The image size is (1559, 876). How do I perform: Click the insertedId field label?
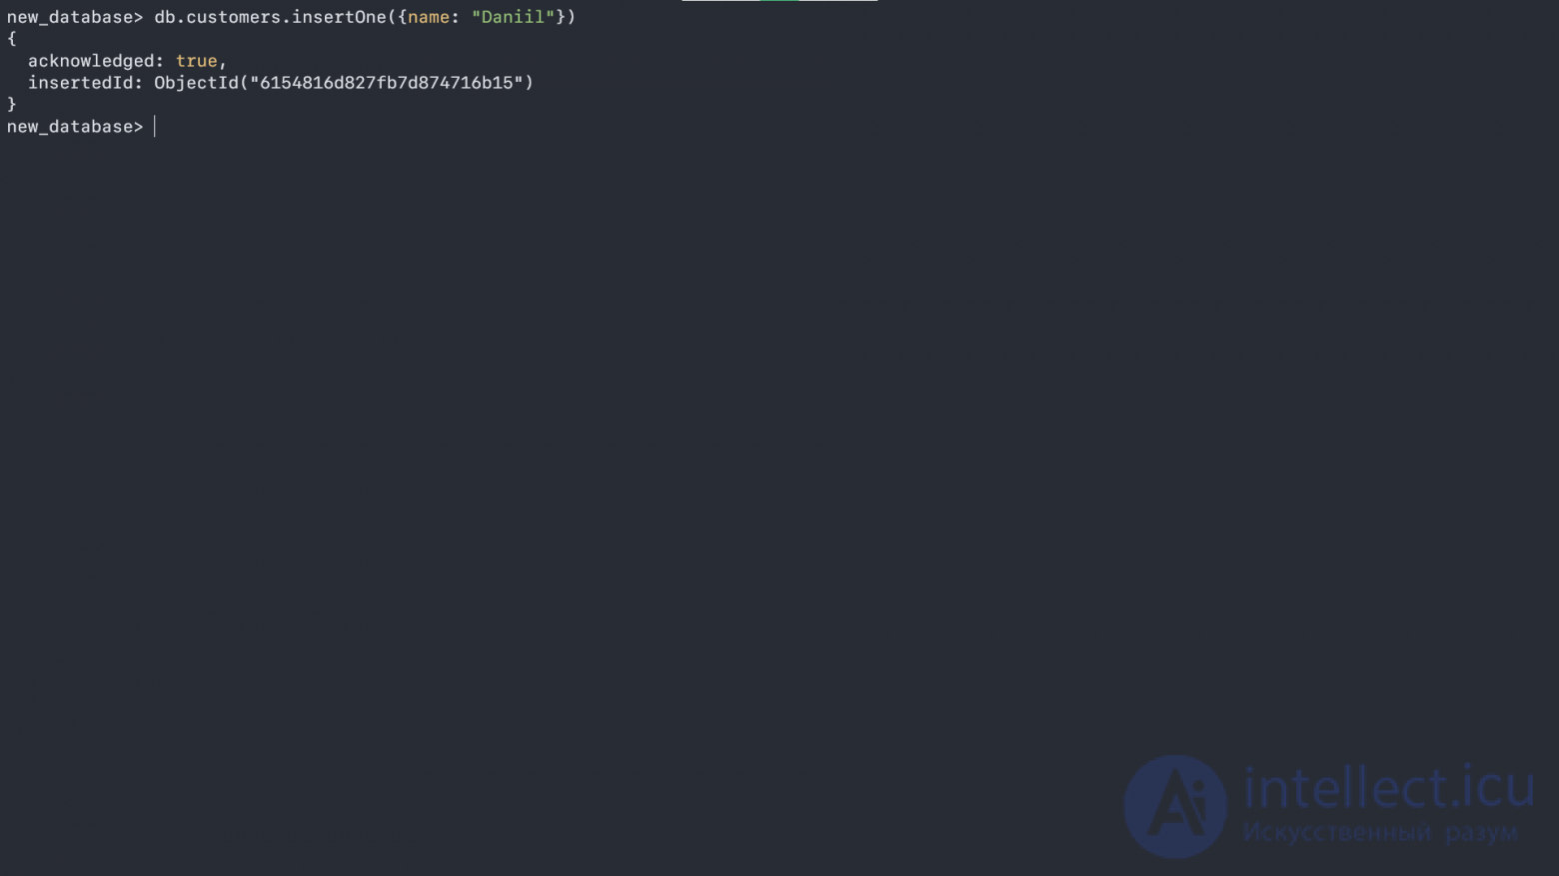pyautogui.click(x=85, y=83)
